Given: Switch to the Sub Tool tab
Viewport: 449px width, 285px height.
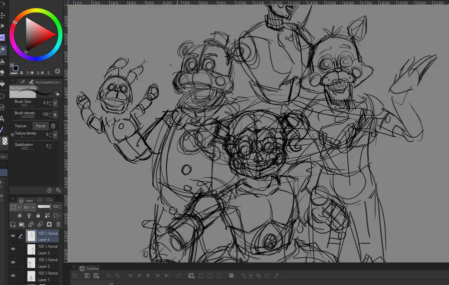Looking at the screenshot, I should click(22, 82).
